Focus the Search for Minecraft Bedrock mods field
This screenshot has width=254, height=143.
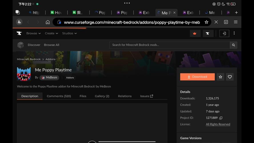170,45
